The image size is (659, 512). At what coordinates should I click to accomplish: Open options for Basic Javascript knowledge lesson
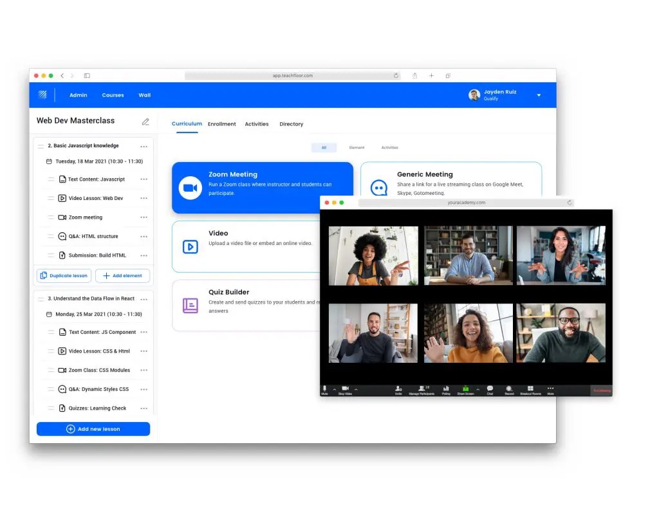144,147
